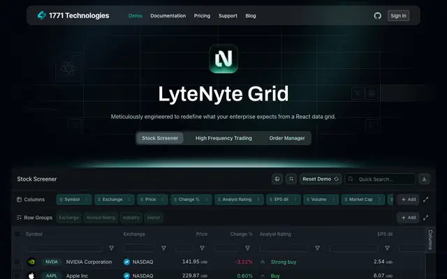Click the Strong buy double-chevron icon
The height and width of the screenshot is (279, 447).
click(x=263, y=262)
